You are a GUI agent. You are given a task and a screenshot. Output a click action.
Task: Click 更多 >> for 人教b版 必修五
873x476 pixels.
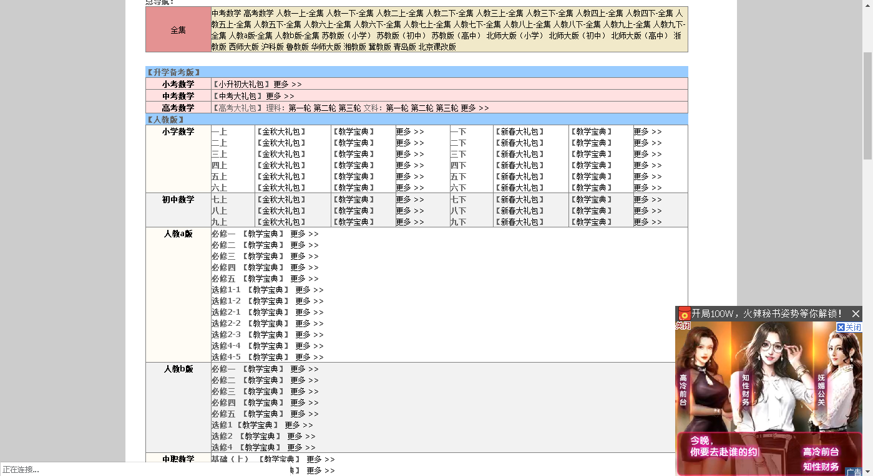coord(305,414)
